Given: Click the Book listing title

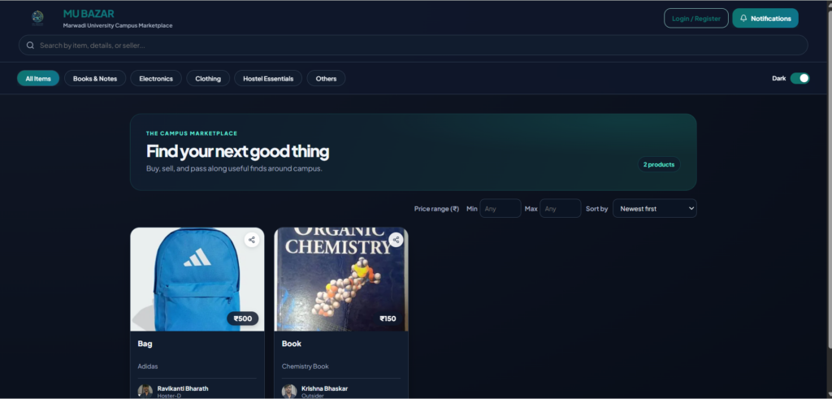Looking at the screenshot, I should coord(292,343).
